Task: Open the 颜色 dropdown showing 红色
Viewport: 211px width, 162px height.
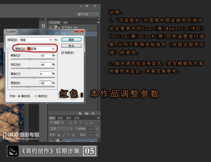Action: (x=41, y=49)
